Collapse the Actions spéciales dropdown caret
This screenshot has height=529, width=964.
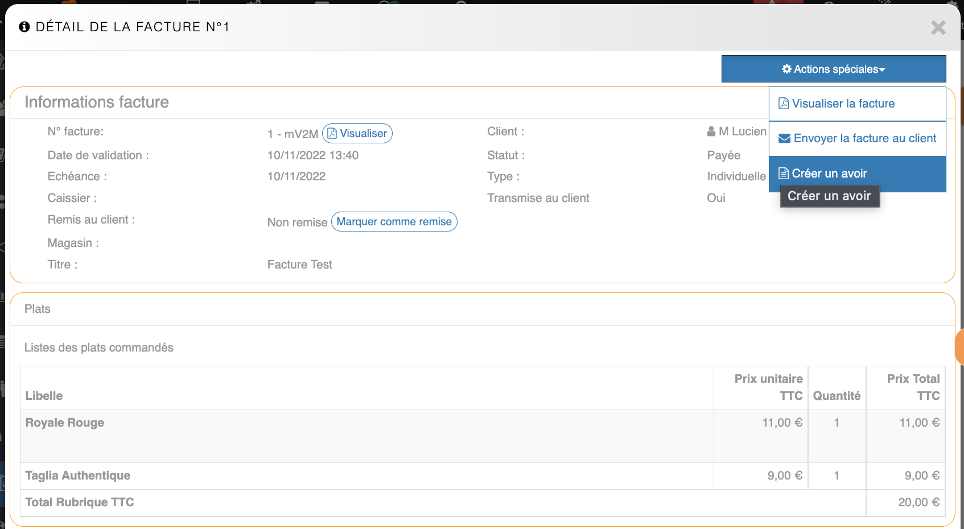click(882, 70)
